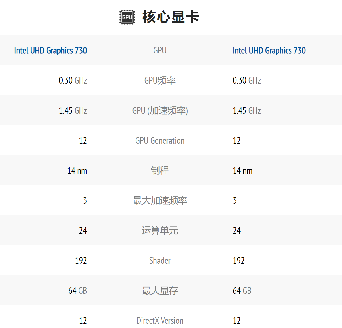Screen dimensions: 342x328
Task: Click the right 64 GB value
Action: (242, 291)
